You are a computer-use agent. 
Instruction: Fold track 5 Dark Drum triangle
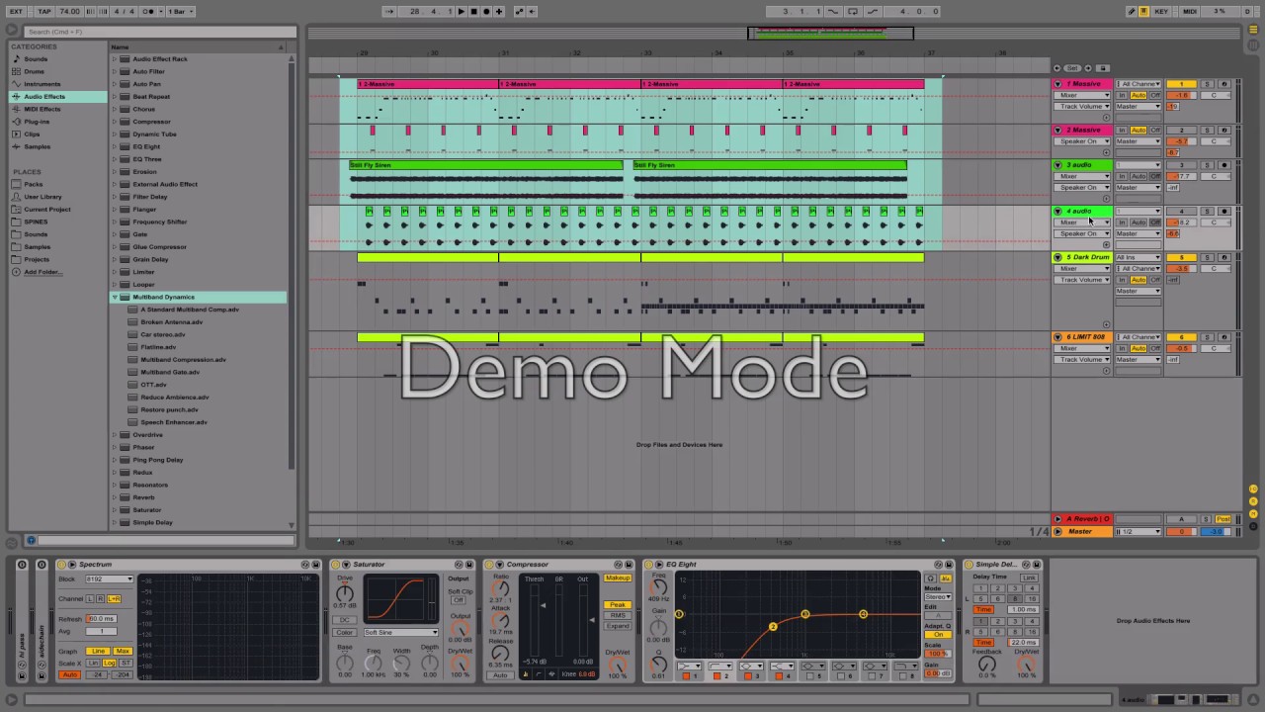[1057, 257]
